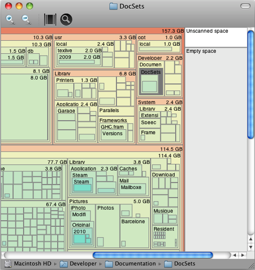Click the vertical scrollbar blue thumb

pyautogui.click(x=250, y=84)
